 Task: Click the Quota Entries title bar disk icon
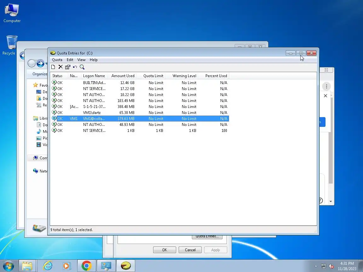coord(53,53)
